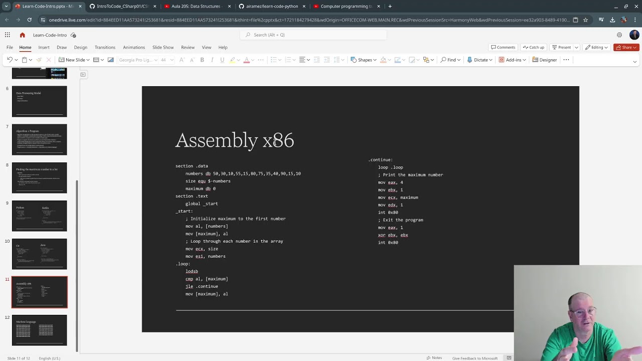Select slide 9 Python thumbnail
This screenshot has width=642, height=361.
pos(39,216)
